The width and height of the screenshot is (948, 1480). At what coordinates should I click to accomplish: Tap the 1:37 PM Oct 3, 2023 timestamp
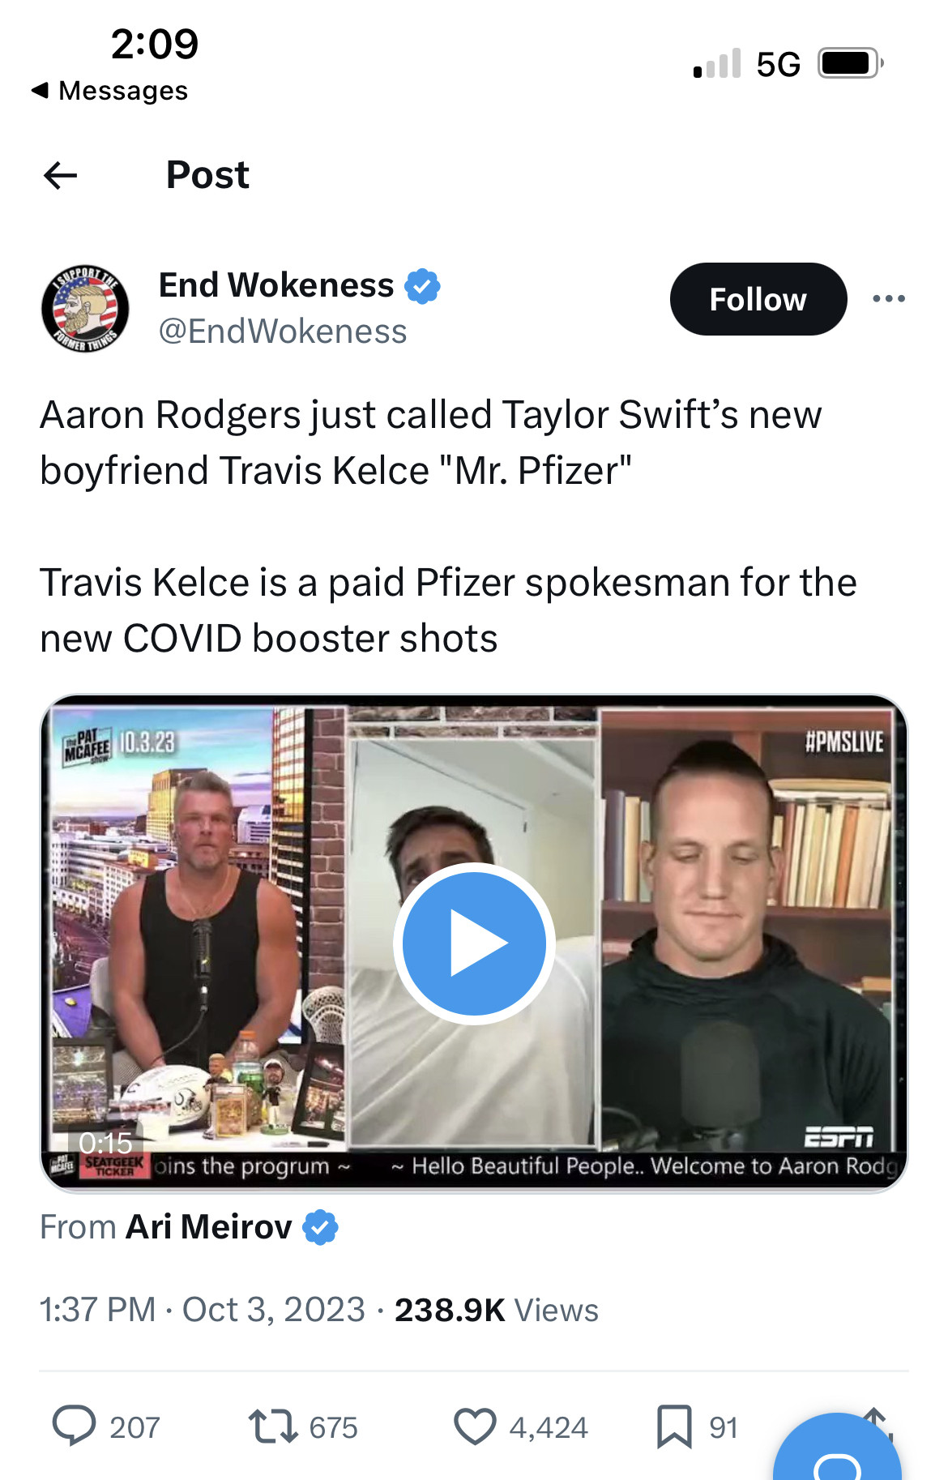coord(203,1310)
